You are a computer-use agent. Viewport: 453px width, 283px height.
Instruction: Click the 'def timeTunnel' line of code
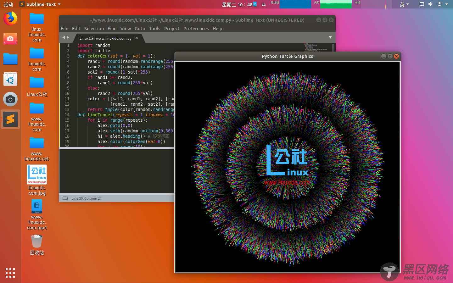126,115
